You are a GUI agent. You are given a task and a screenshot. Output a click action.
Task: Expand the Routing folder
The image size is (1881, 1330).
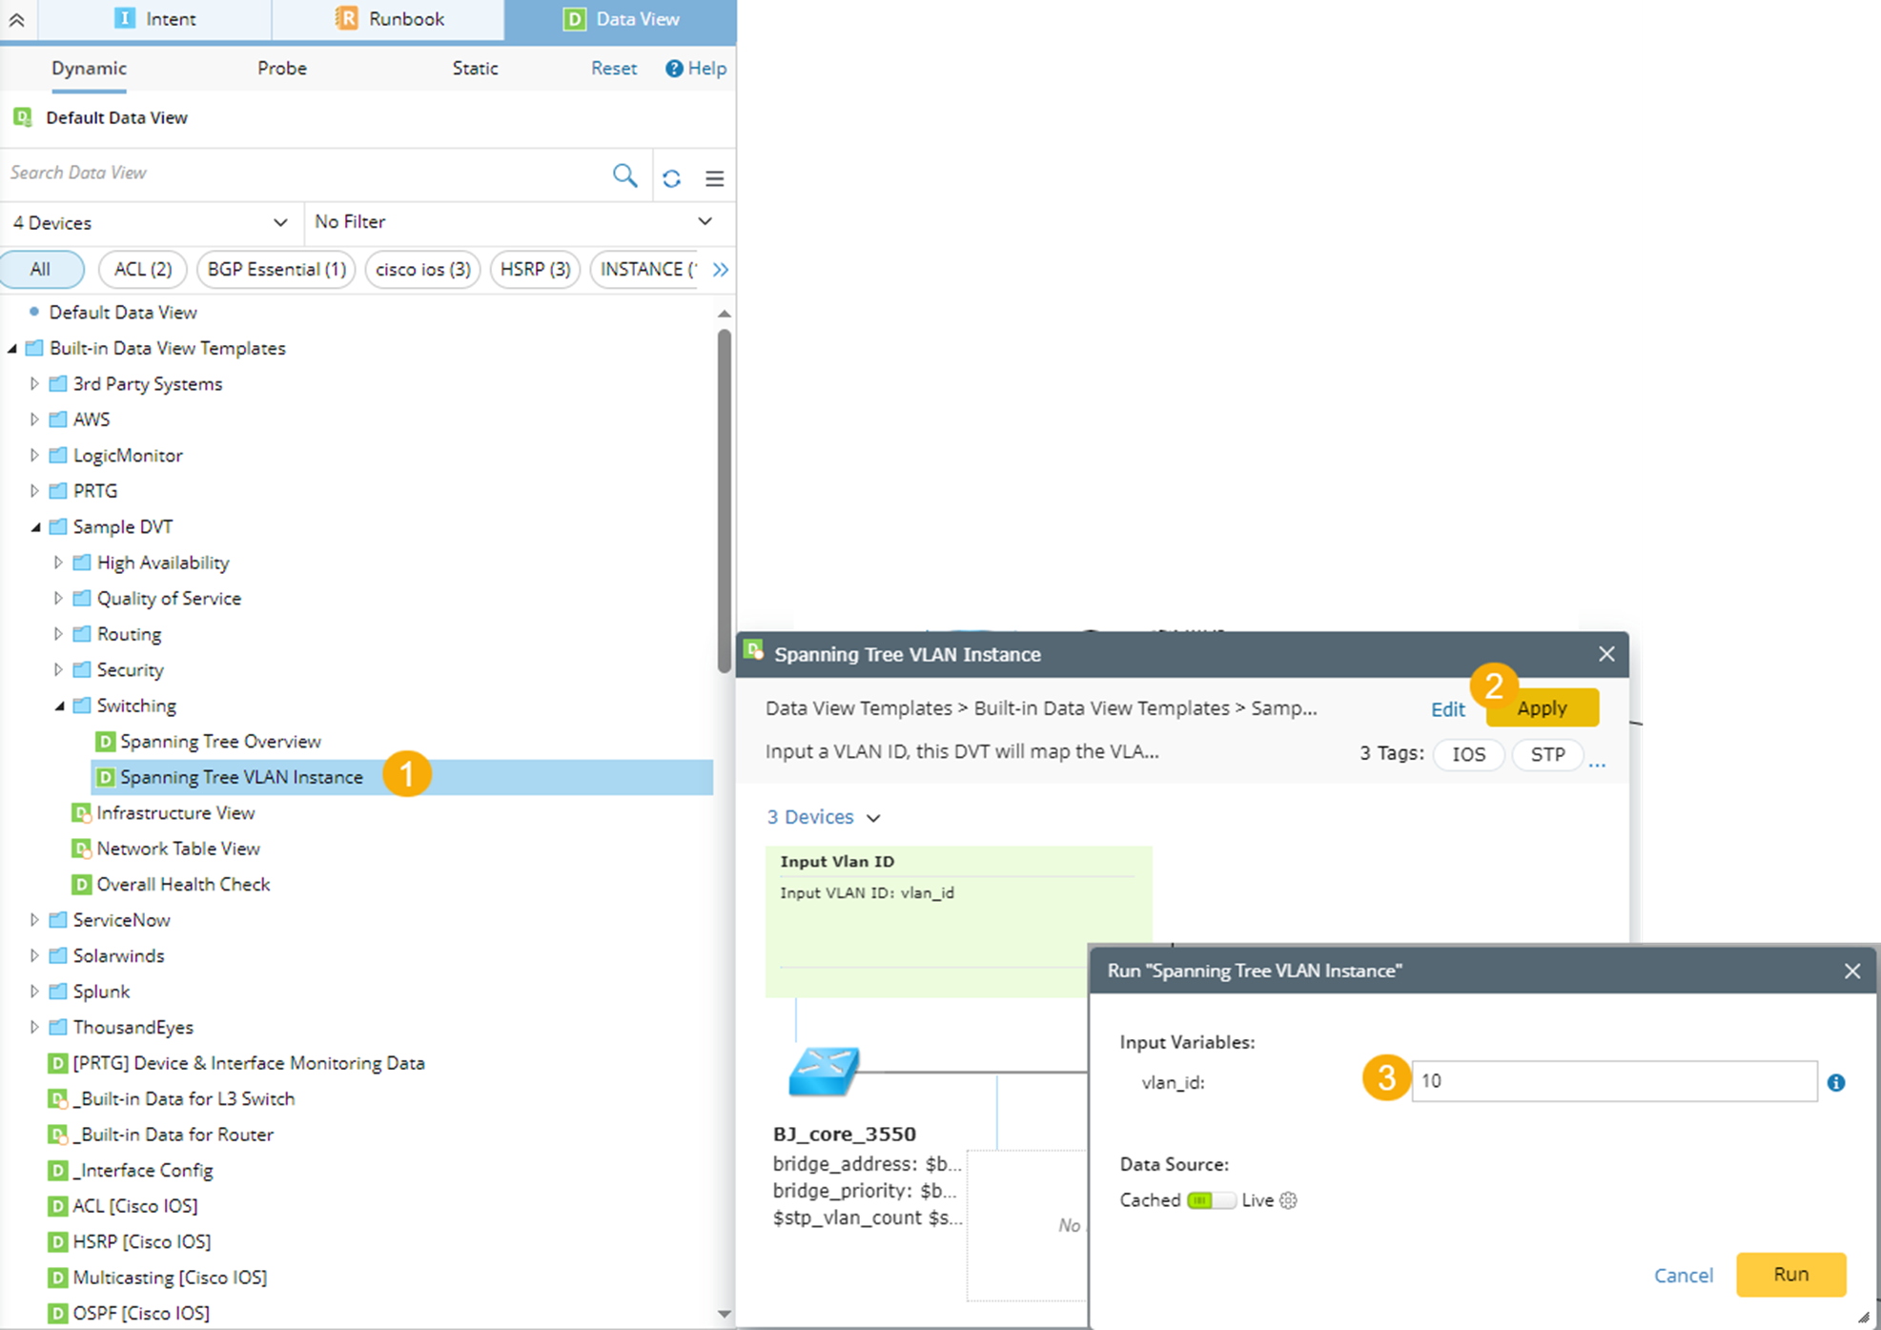click(x=58, y=634)
